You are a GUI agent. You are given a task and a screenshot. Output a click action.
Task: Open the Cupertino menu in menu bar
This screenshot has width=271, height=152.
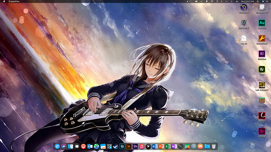[x=14, y=2]
